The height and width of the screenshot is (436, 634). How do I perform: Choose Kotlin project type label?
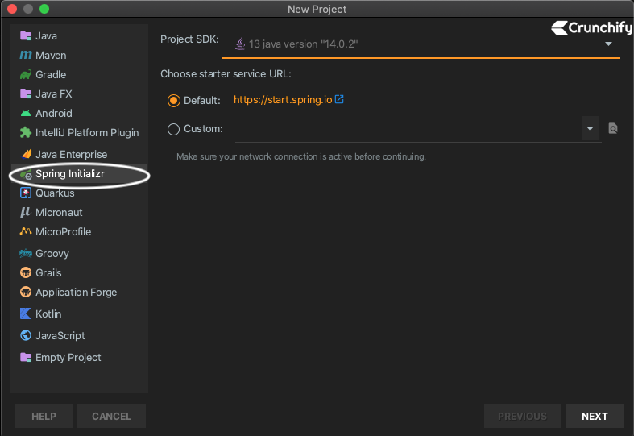pyautogui.click(x=48, y=314)
